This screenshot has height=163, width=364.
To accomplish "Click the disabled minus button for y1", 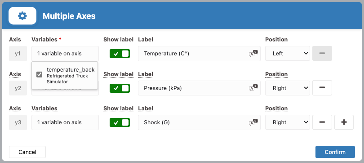I will (x=322, y=54).
